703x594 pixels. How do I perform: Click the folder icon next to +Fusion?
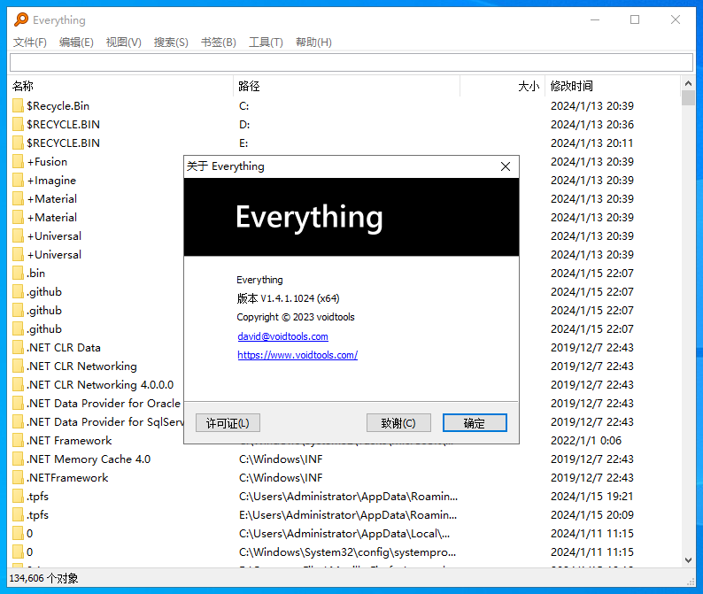click(x=18, y=162)
